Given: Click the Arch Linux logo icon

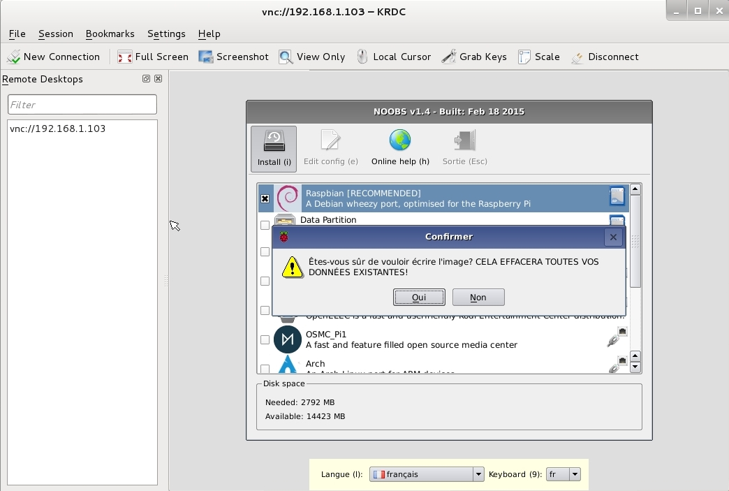Looking at the screenshot, I should click(287, 364).
